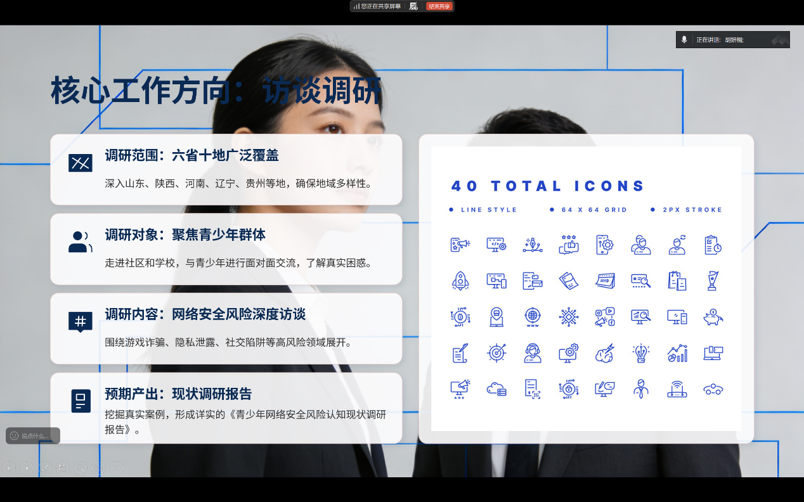Image resolution: width=804 pixels, height=502 pixels.
Task: Click the signal strength icon in sharing bar
Action: [x=356, y=6]
